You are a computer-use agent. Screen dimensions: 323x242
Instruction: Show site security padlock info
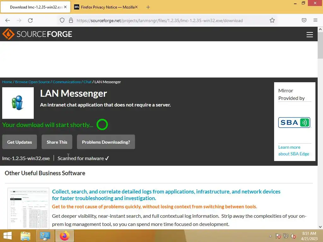pos(71,20)
